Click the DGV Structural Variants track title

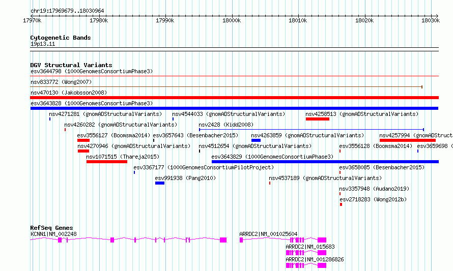click(71, 65)
